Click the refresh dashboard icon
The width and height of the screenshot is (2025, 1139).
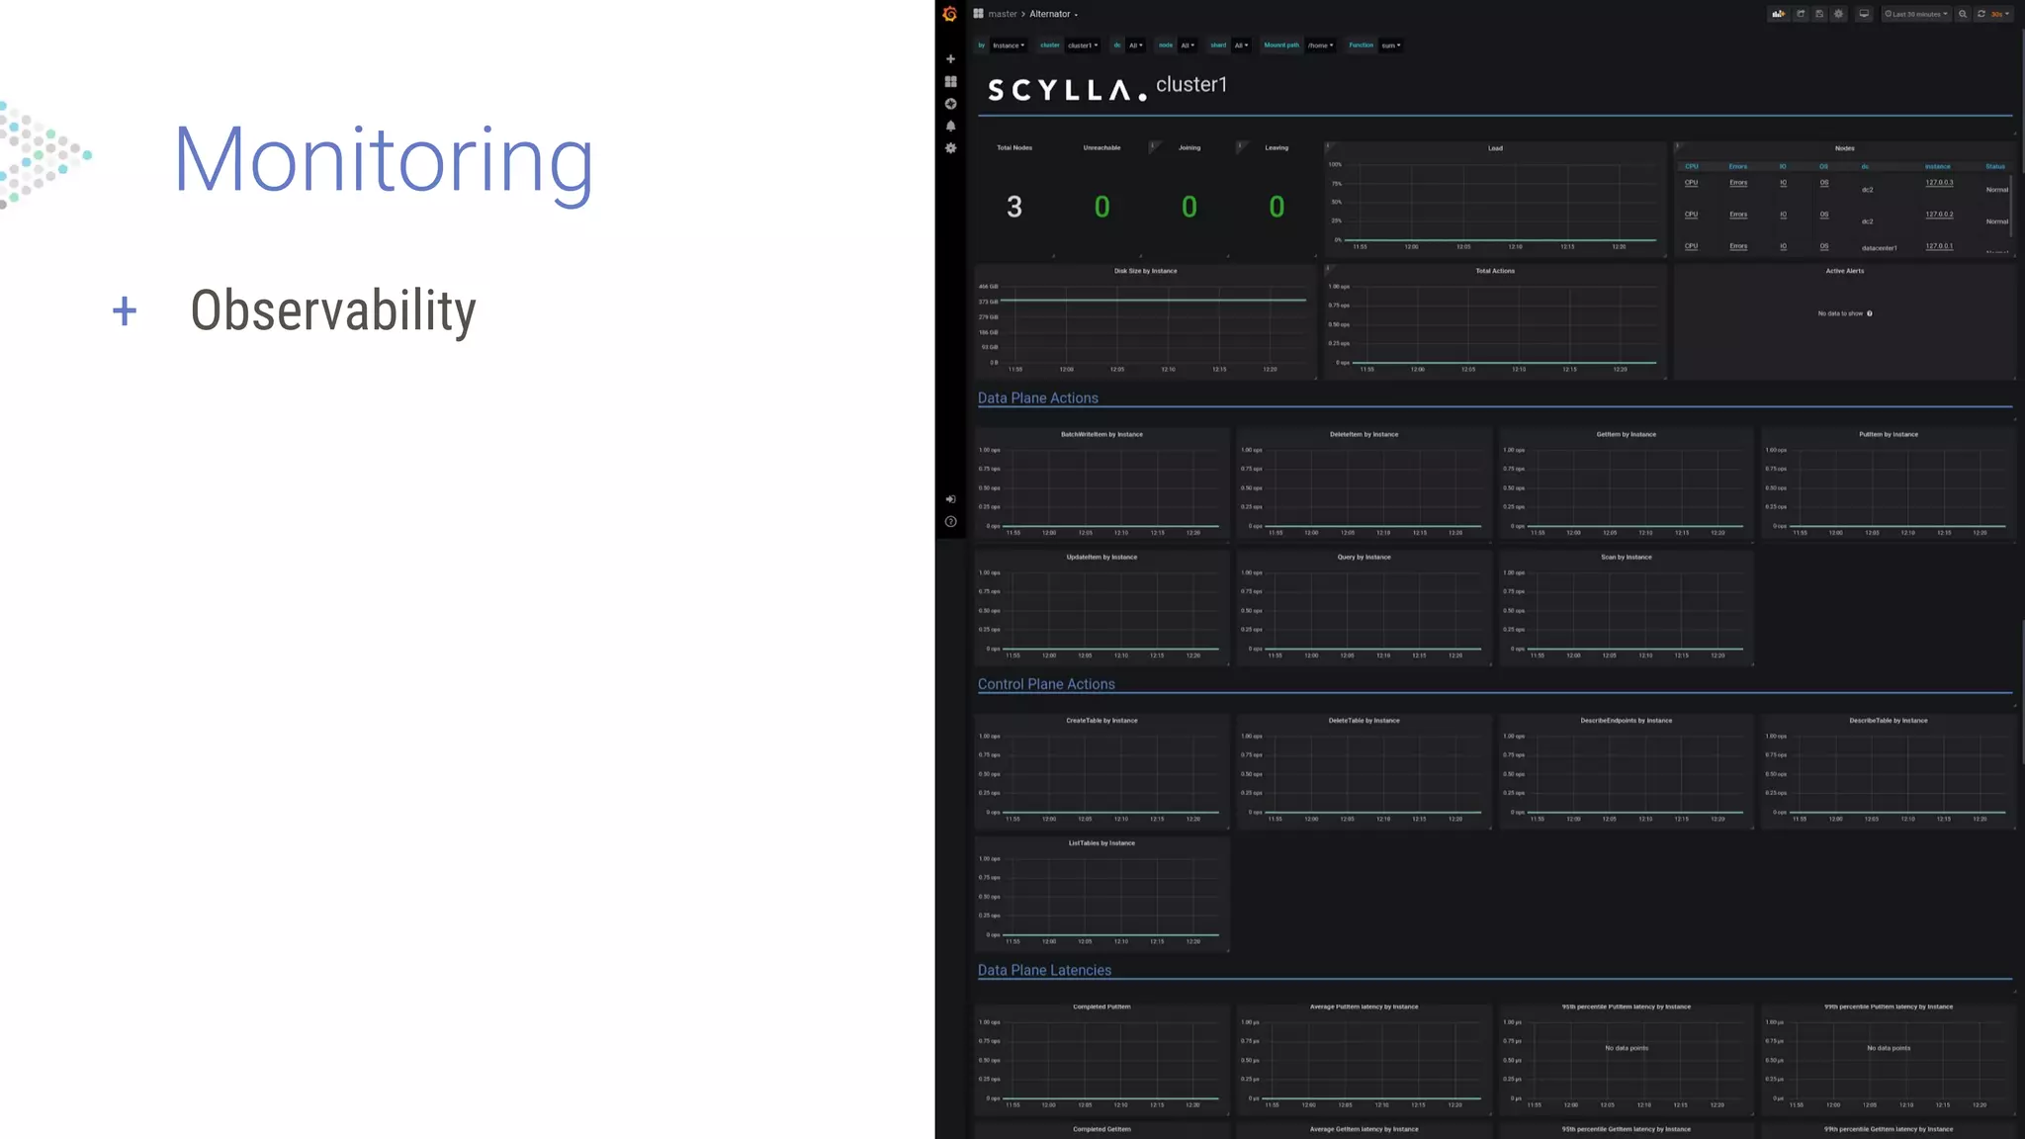[1981, 14]
